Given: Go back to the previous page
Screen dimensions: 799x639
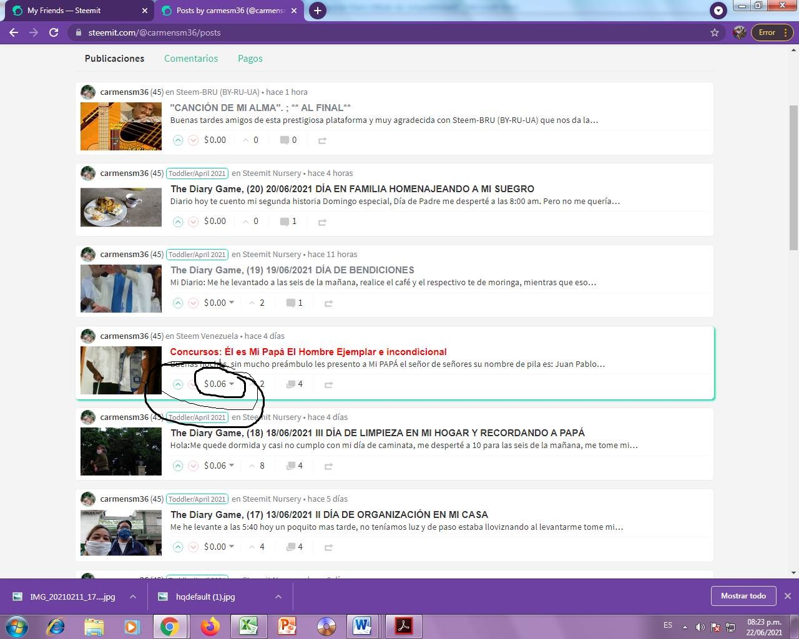Looking at the screenshot, I should (x=14, y=32).
